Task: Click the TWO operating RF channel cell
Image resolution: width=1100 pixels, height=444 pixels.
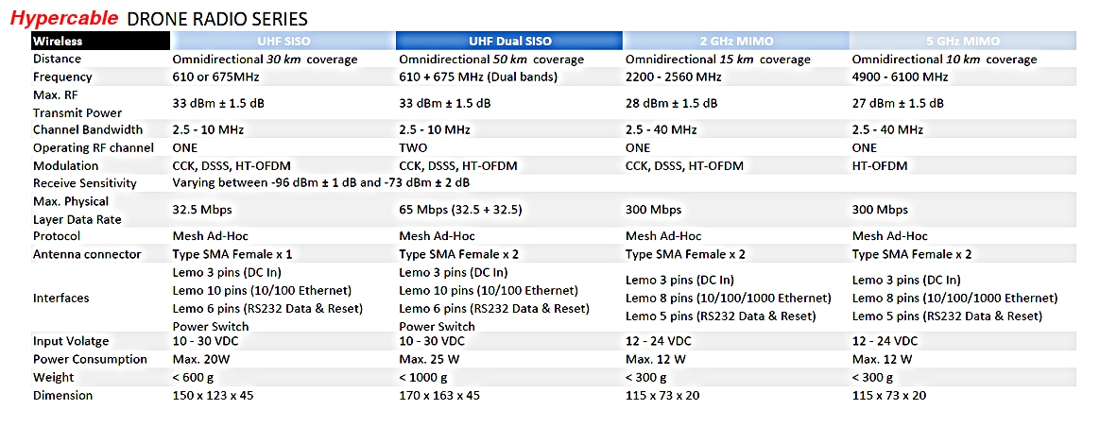Action: (x=412, y=148)
